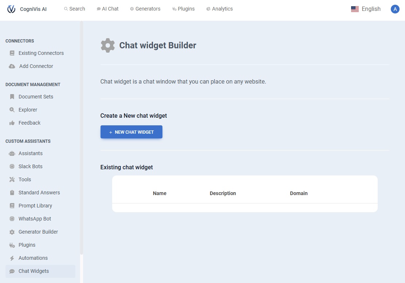Click the Add Connector cloud upload icon
Screen dimensions: 405x283
[12, 66]
